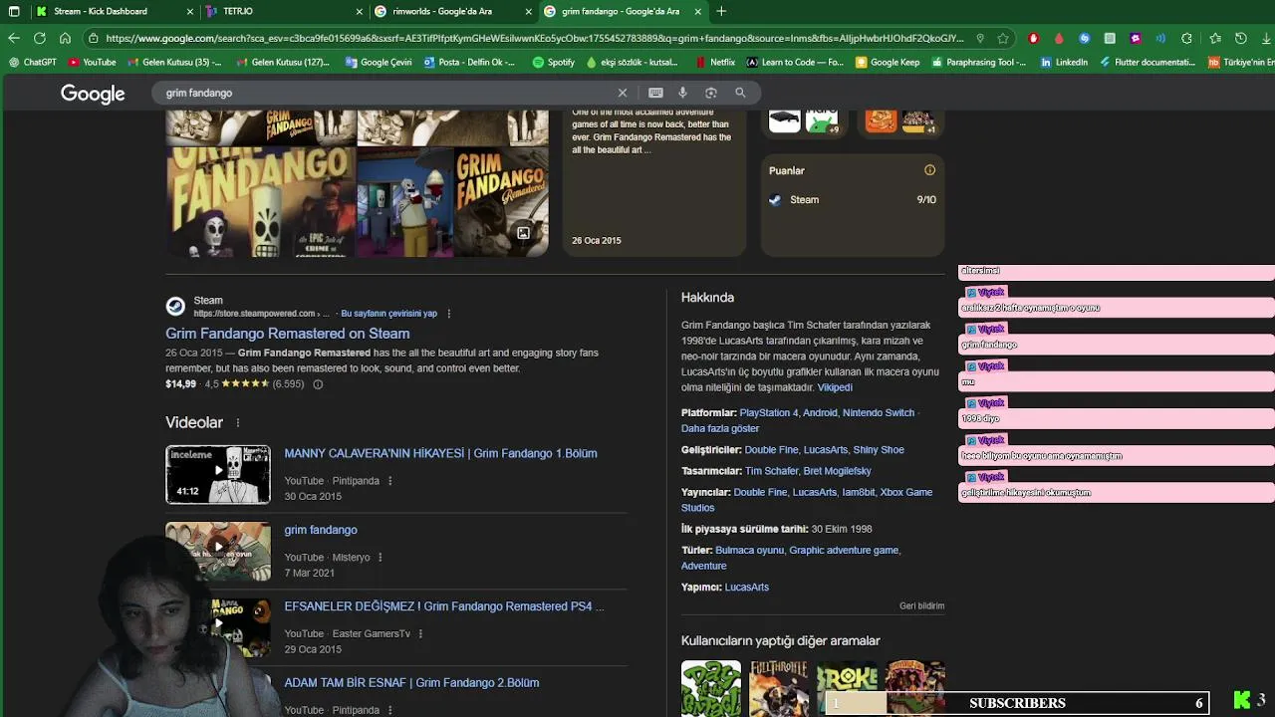Click Bu sayfanın çevirisini yap link
1275x717 pixels.
[389, 314]
